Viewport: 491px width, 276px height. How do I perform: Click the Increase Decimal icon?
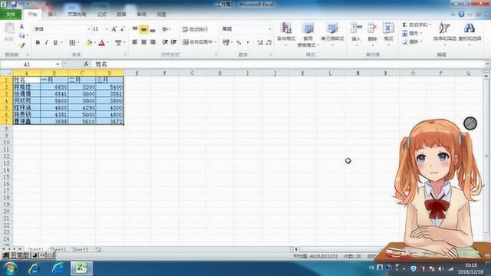tap(260, 42)
